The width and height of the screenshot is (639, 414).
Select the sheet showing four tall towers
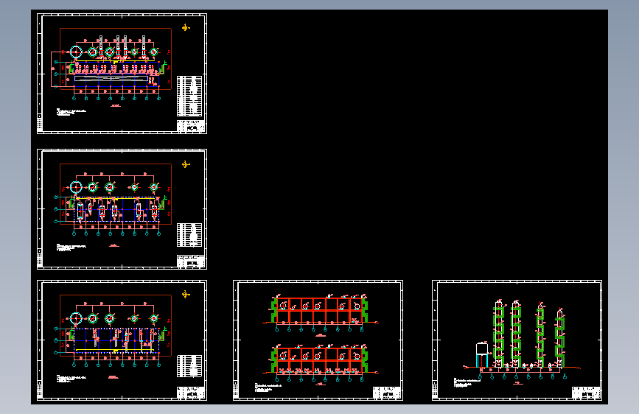point(517,340)
